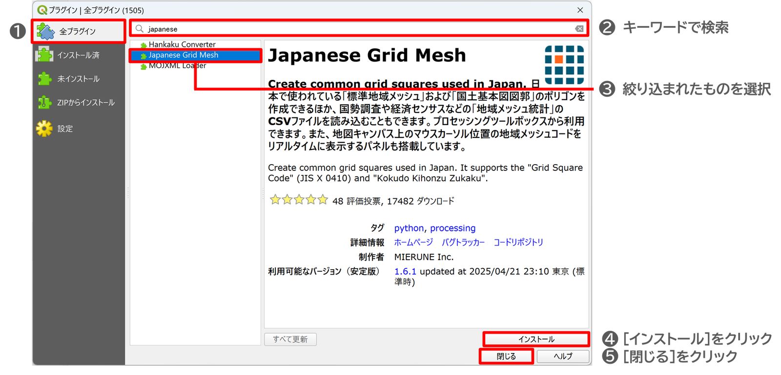Click the magnifier icon in search box
The width and height of the screenshot is (781, 375).
140,29
